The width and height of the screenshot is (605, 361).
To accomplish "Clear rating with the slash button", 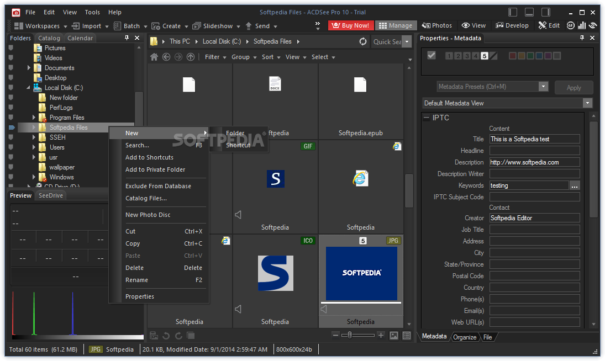I will [493, 56].
